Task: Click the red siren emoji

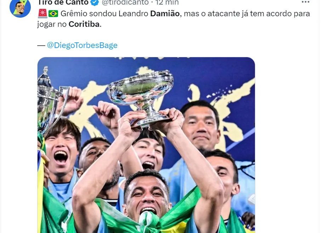Action: click(x=42, y=13)
